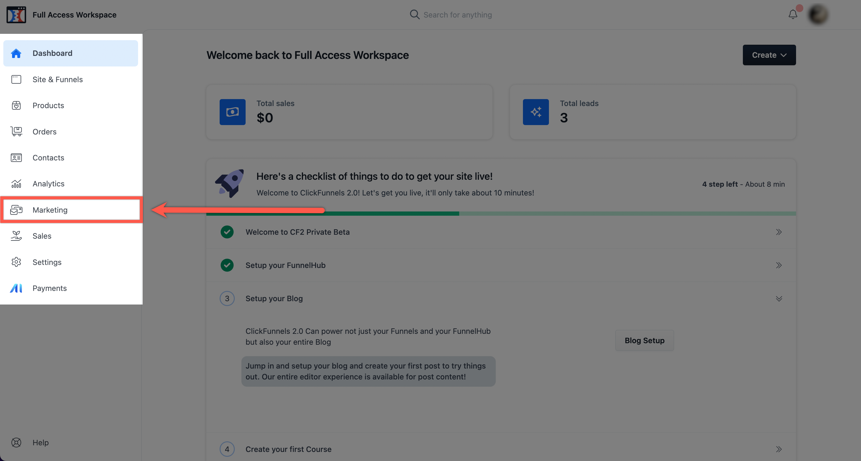Click the step 3 circle for Setup your Blog
861x461 pixels.
point(227,298)
